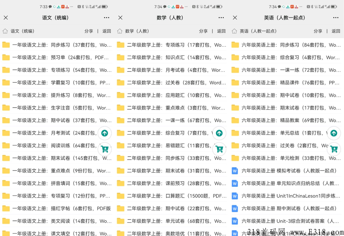The height and width of the screenshot is (236, 344).
Task: Click 分享 in the 数学（人教）panel
Action: [203, 31]
